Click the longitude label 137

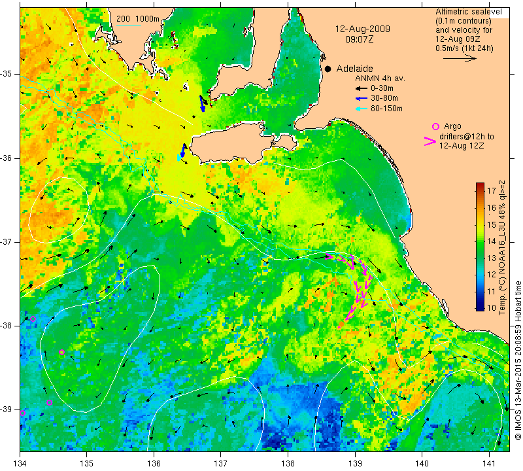[x=221, y=464]
